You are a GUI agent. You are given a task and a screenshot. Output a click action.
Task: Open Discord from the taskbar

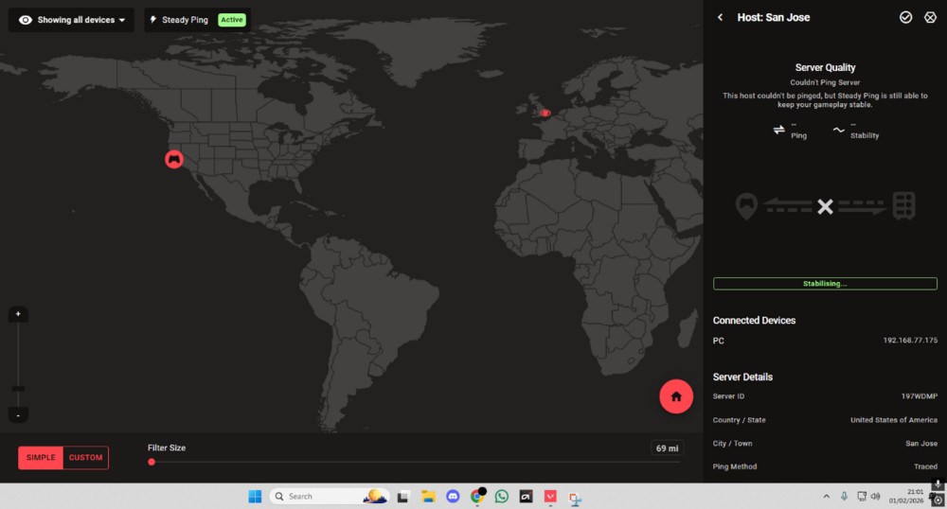(453, 496)
